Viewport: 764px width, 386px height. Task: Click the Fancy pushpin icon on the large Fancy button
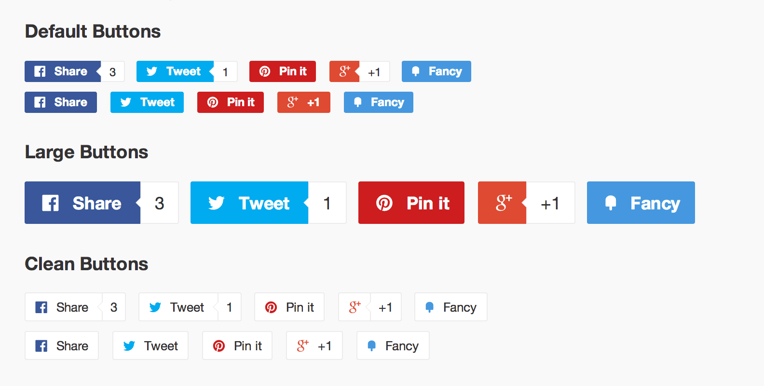pyautogui.click(x=611, y=203)
